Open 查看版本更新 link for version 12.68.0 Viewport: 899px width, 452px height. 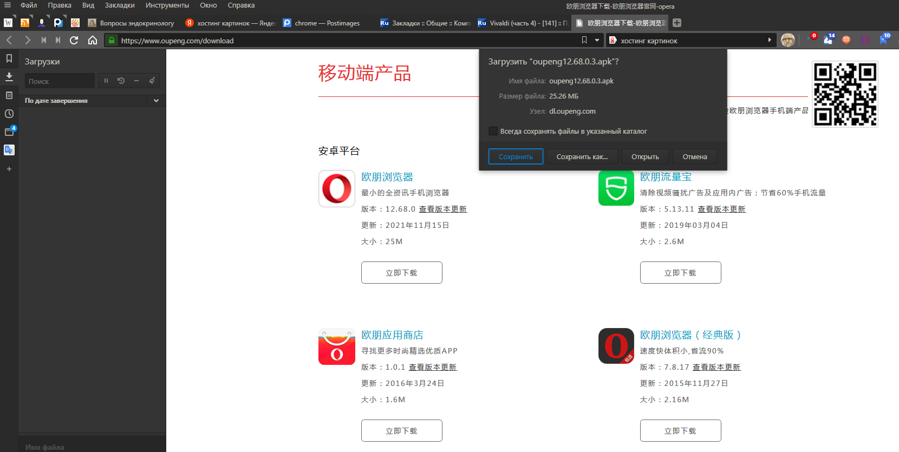click(443, 209)
